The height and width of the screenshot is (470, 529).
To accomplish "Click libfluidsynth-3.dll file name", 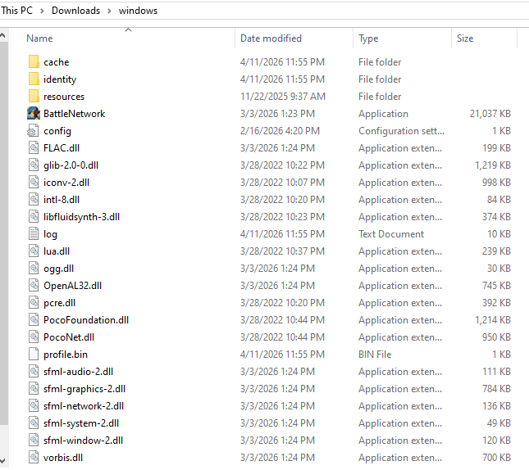I will pyautogui.click(x=82, y=217).
